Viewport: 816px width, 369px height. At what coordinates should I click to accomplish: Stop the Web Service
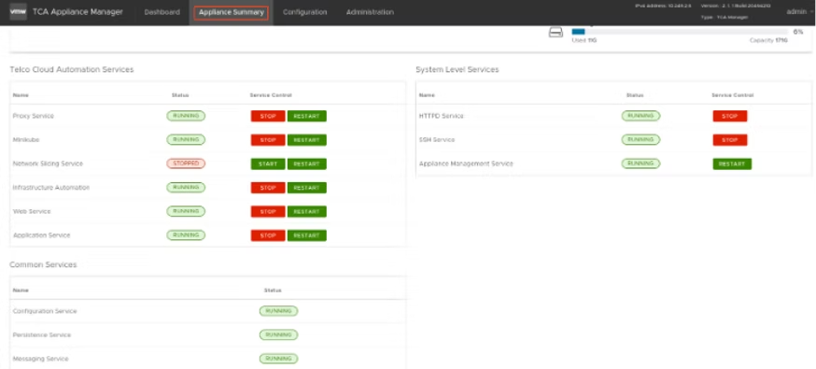coord(268,212)
